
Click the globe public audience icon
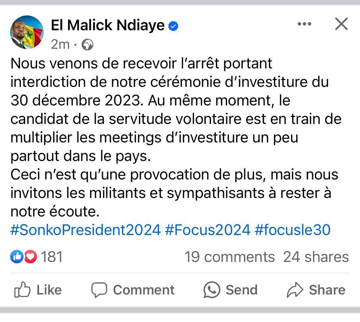pyautogui.click(x=88, y=45)
